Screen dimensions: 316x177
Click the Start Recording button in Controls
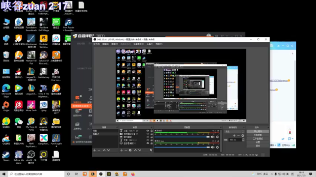258,135
